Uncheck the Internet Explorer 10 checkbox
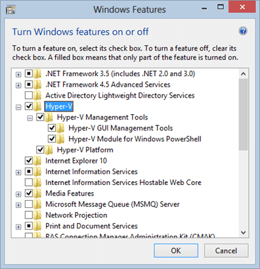The image size is (260, 269). point(29,161)
